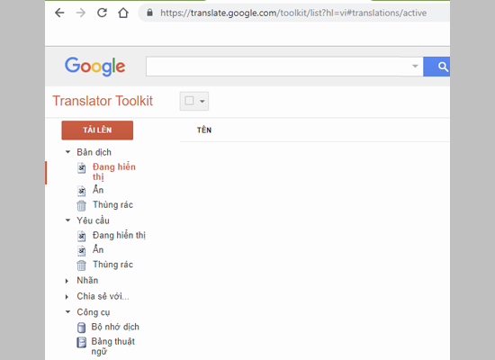
Task: Click into the Google search field
Action: 278,67
